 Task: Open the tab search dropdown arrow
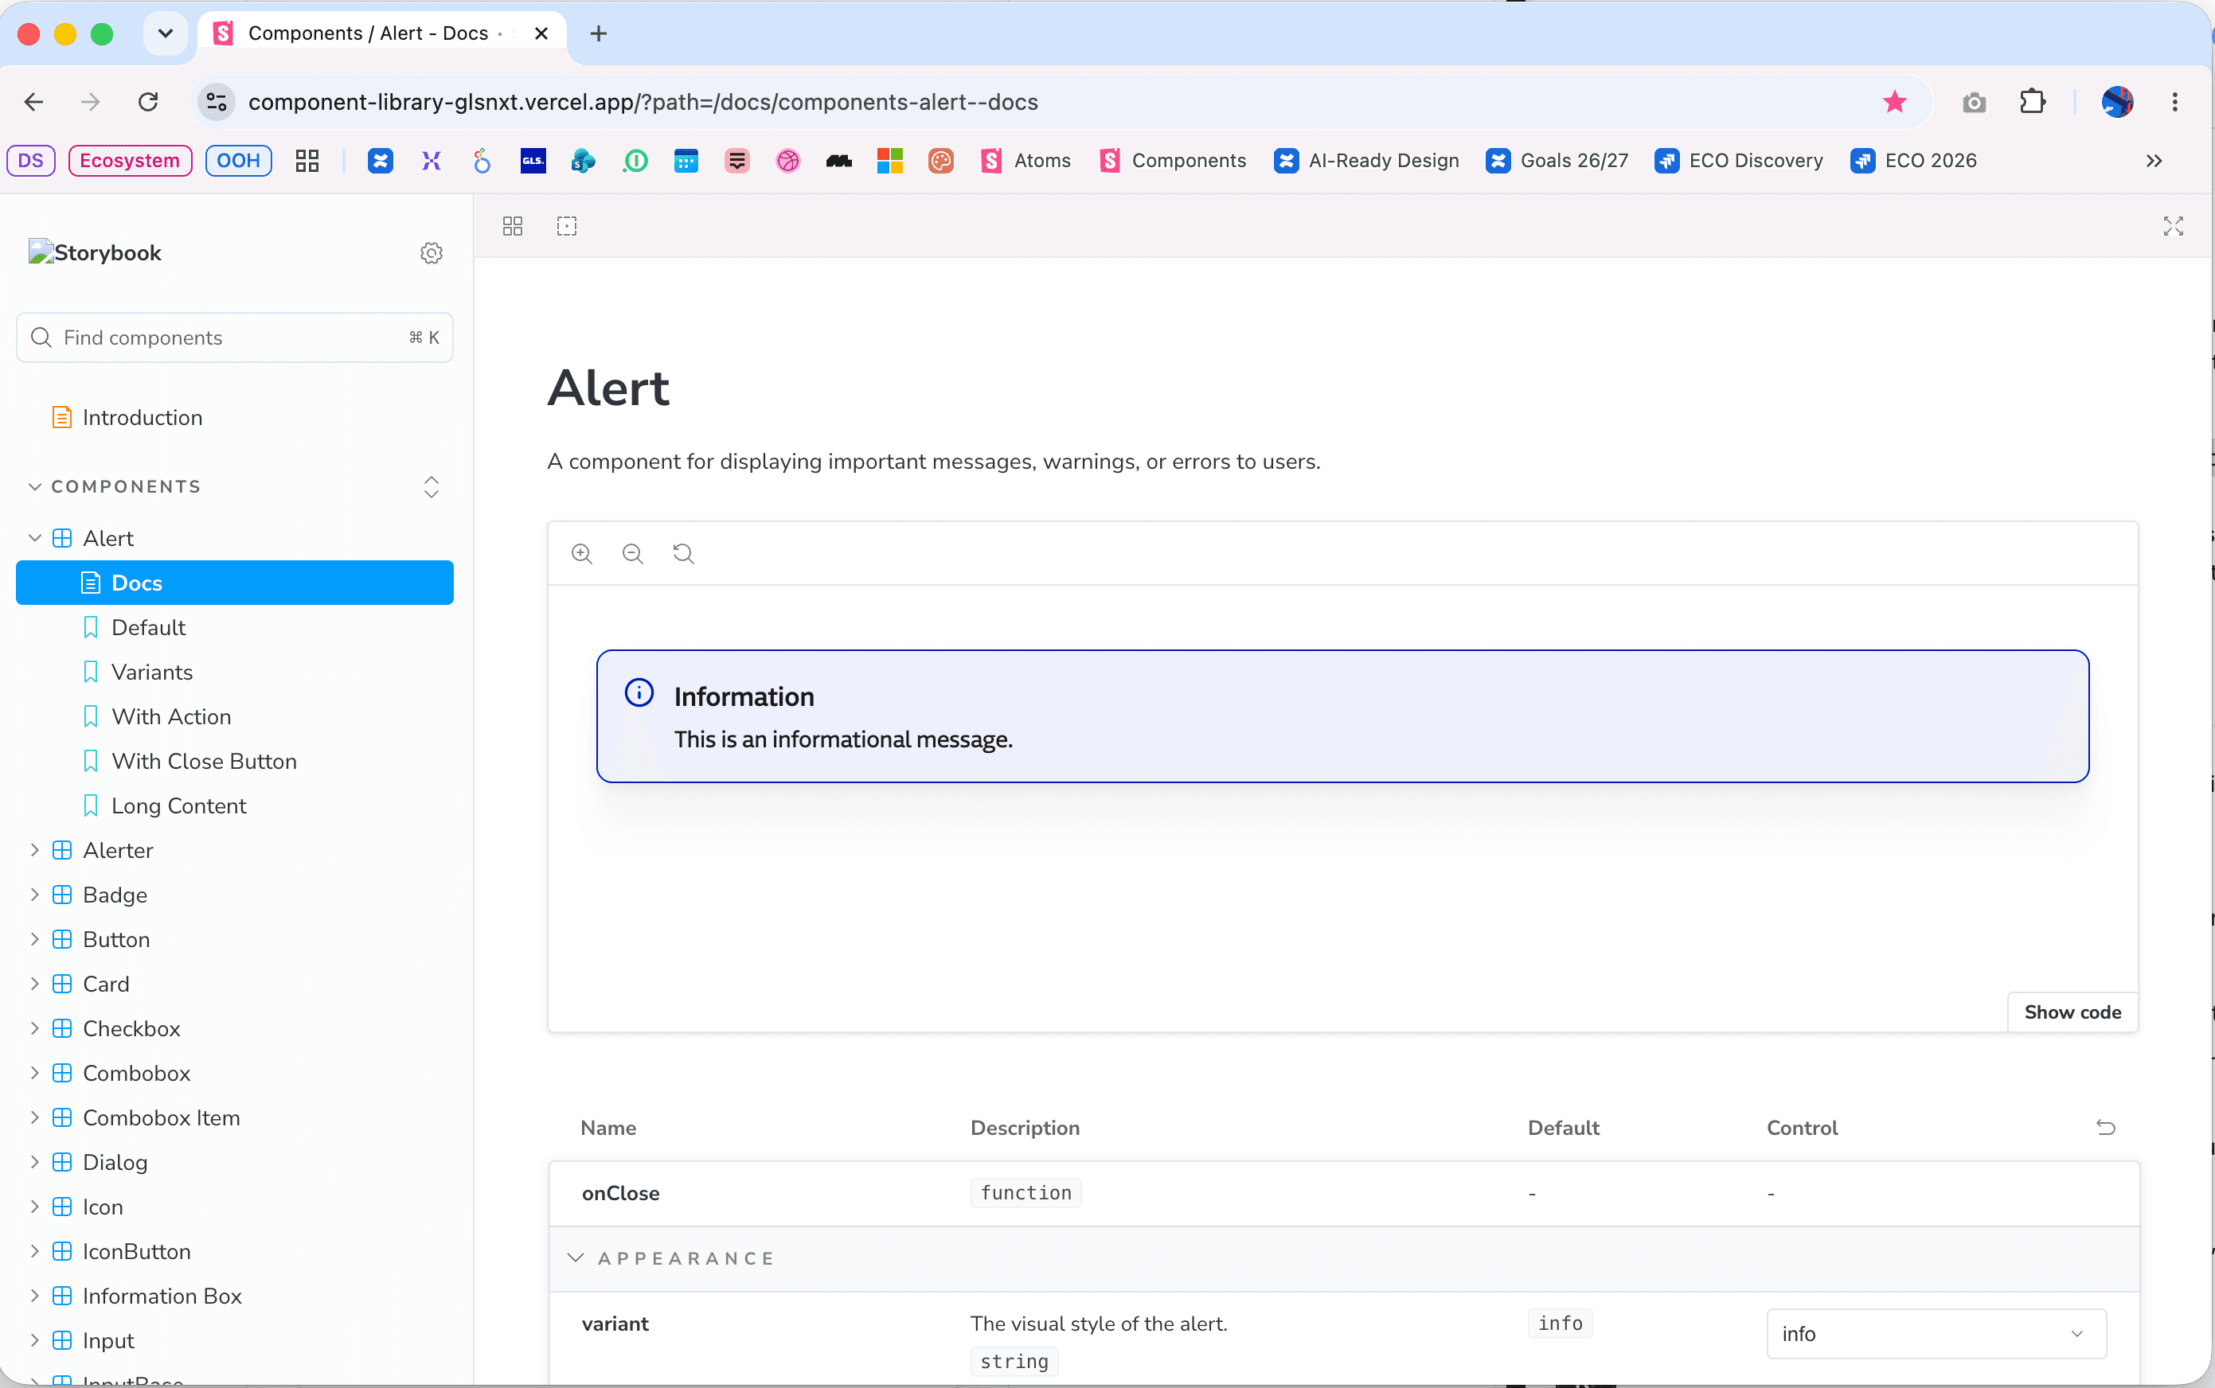click(x=166, y=34)
